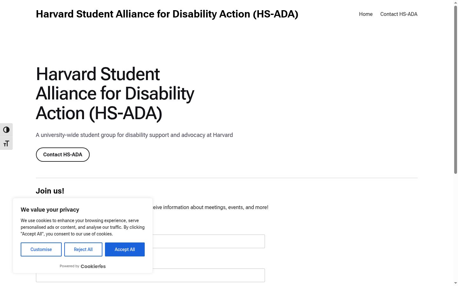This screenshot has width=458, height=286.
Task: Open the CookieYes logo link
Action: point(93,266)
